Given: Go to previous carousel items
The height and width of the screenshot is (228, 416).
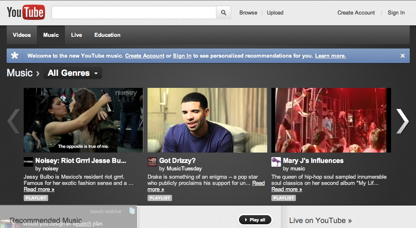Looking at the screenshot, I should point(14,121).
